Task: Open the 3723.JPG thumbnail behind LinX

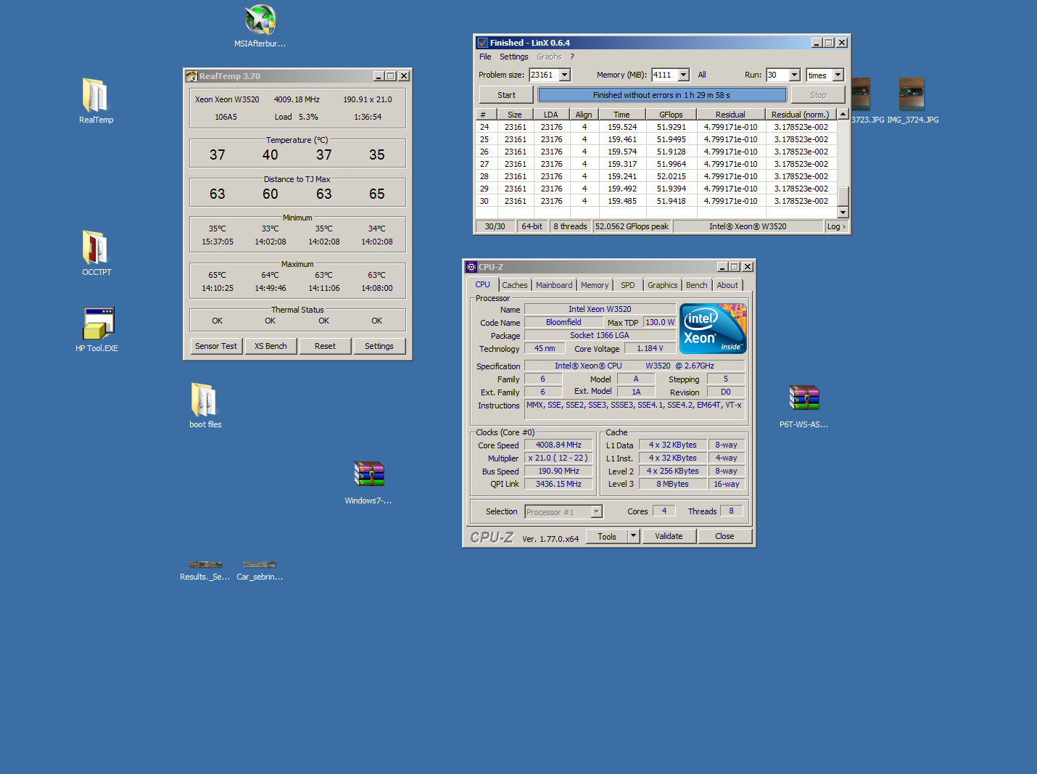Action: [x=861, y=94]
